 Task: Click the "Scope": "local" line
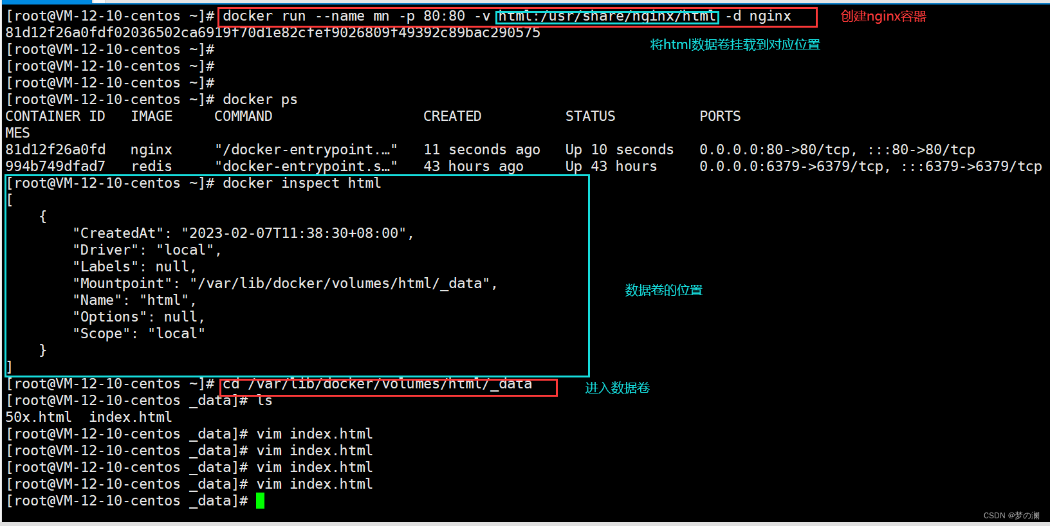138,334
